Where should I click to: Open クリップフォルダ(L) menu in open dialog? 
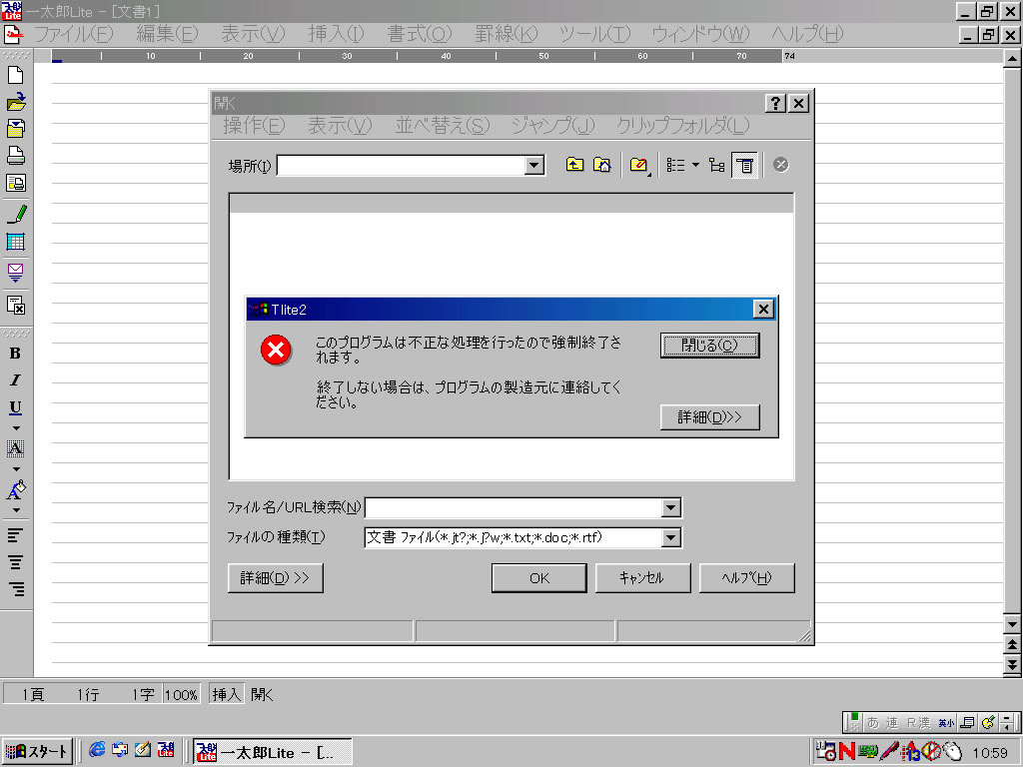coord(683,125)
